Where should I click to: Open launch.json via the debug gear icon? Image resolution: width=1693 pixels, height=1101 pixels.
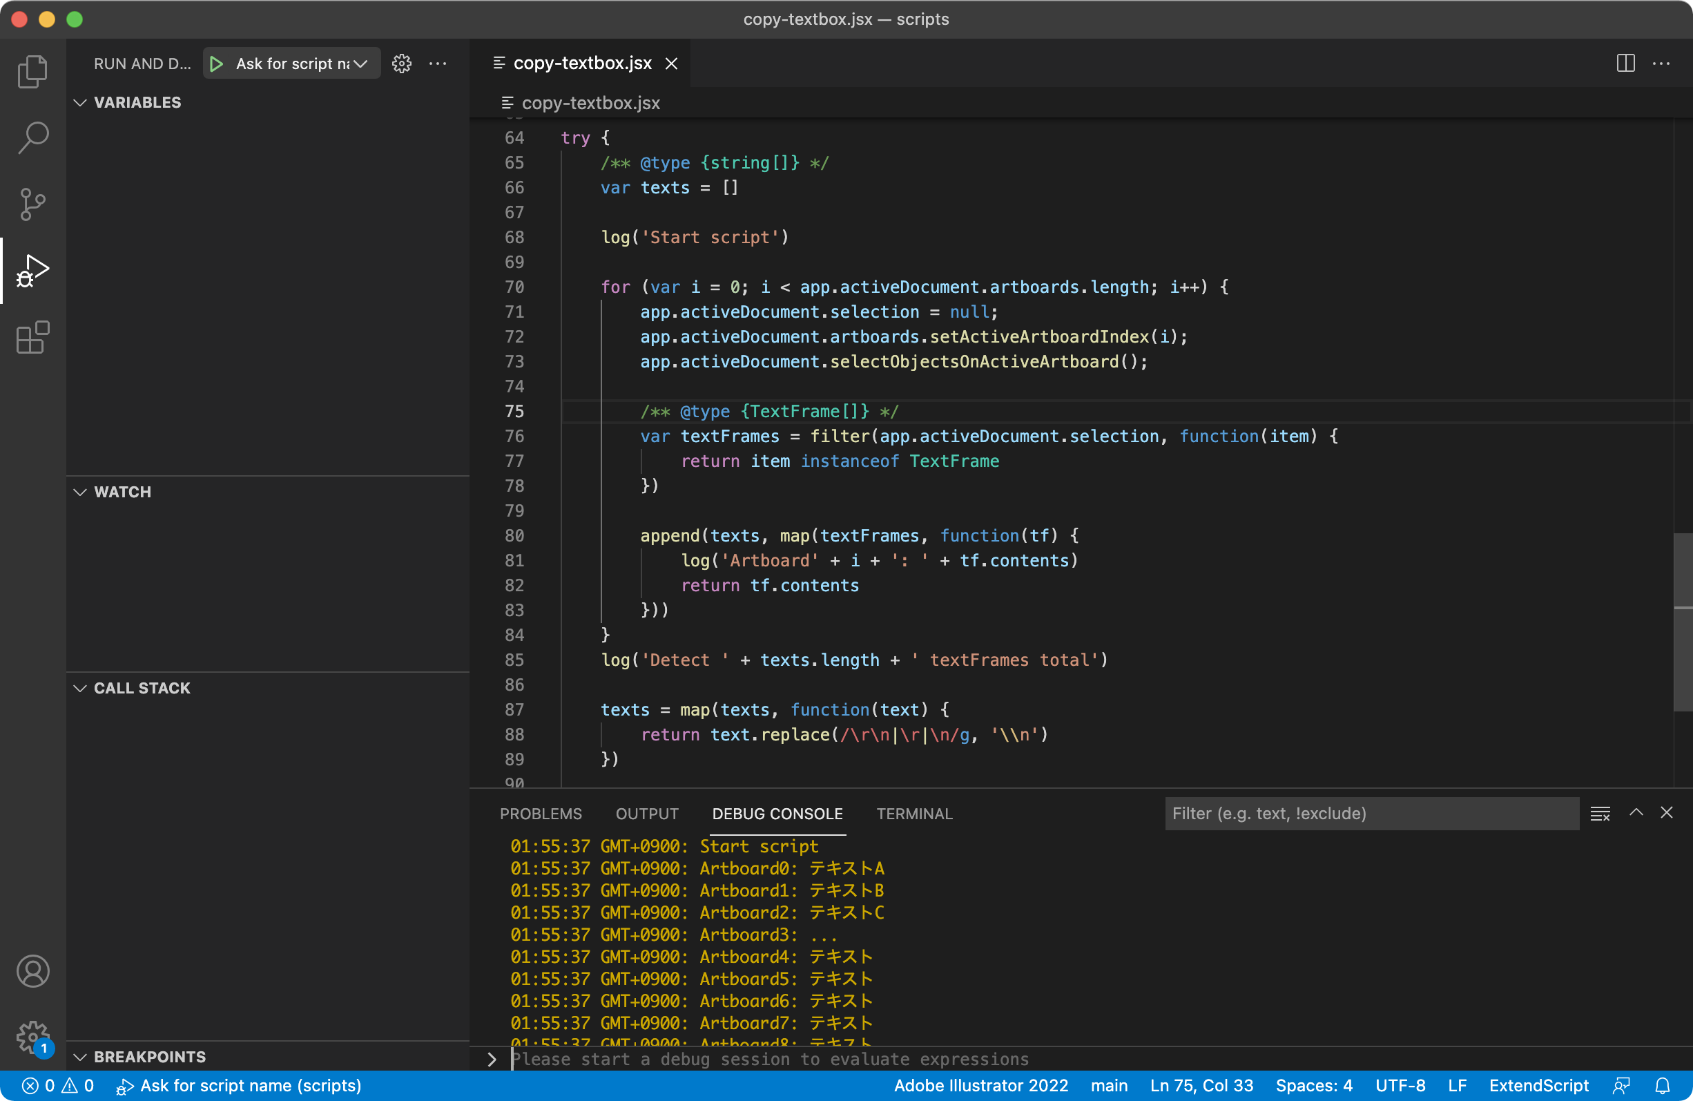[x=402, y=64]
